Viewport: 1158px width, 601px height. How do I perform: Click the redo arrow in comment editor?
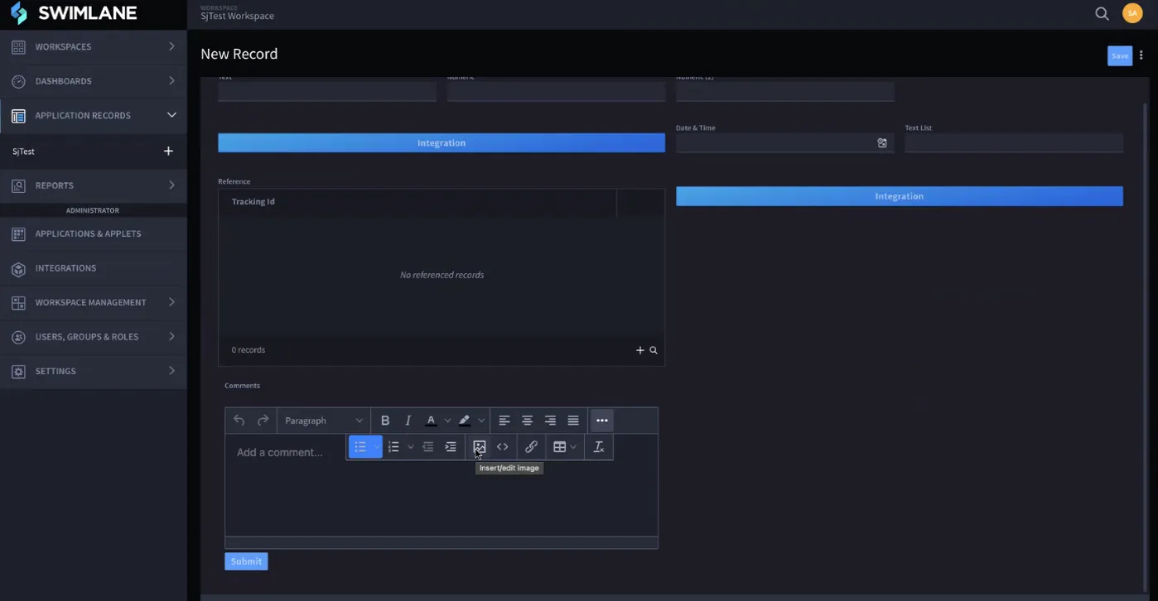point(263,421)
